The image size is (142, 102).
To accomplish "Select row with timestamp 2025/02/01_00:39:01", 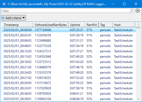I will [69, 99].
